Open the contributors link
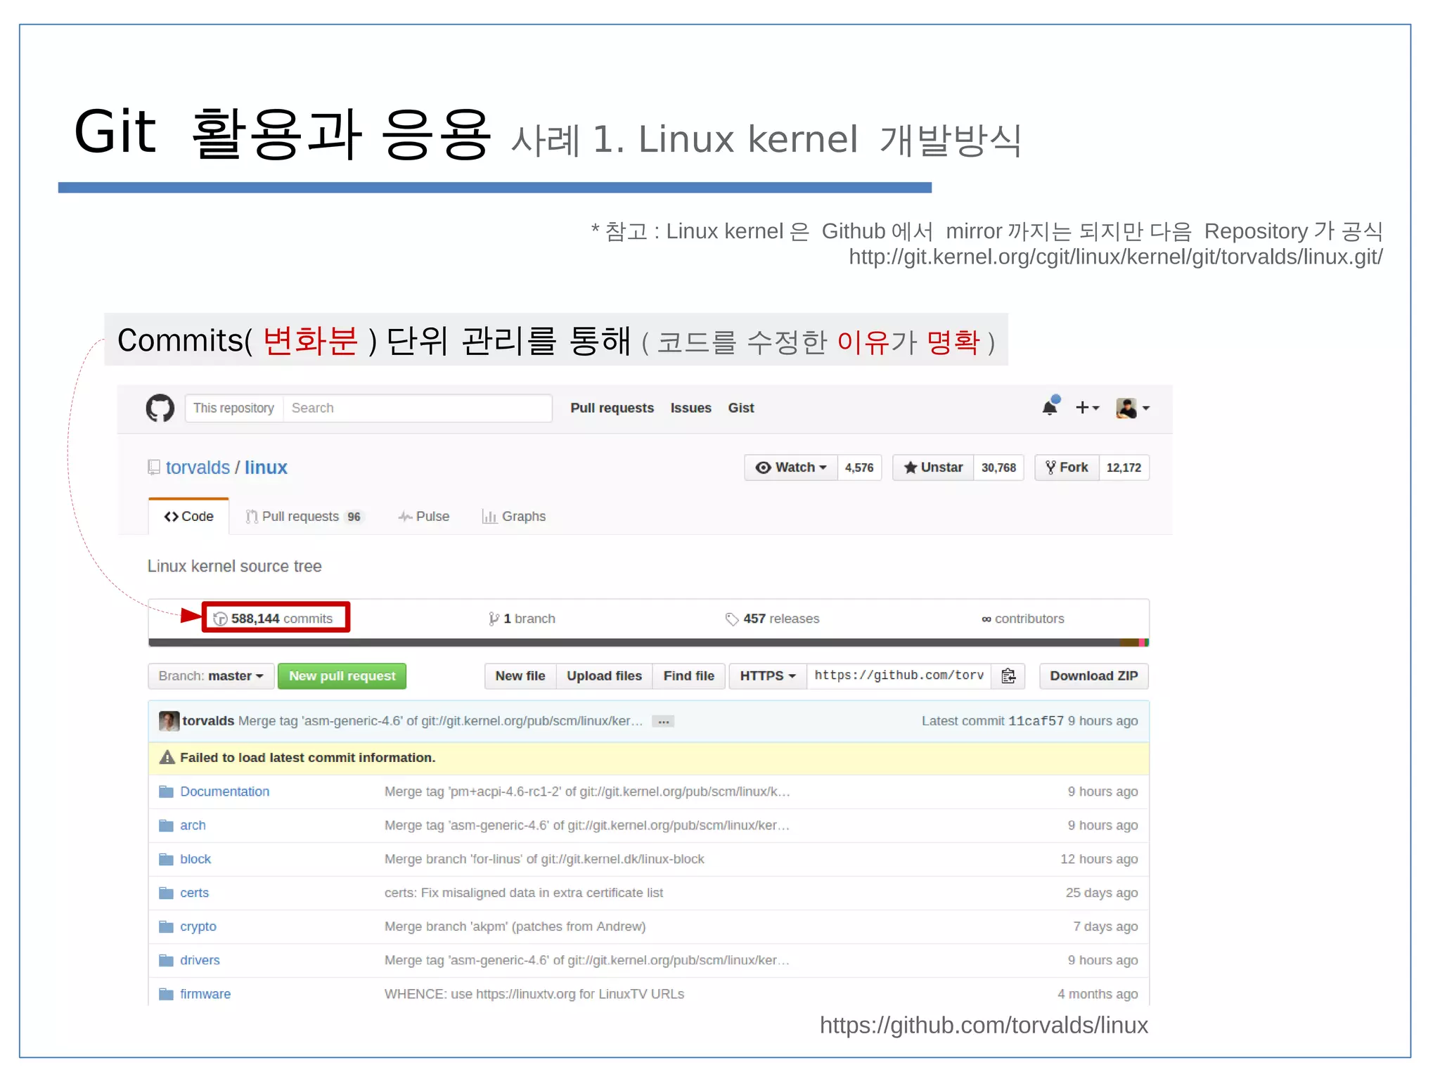1440x1079 pixels. [x=1022, y=619]
